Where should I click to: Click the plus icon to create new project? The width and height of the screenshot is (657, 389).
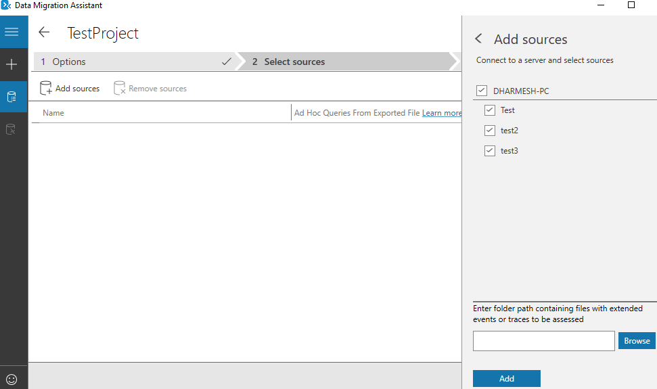point(12,65)
